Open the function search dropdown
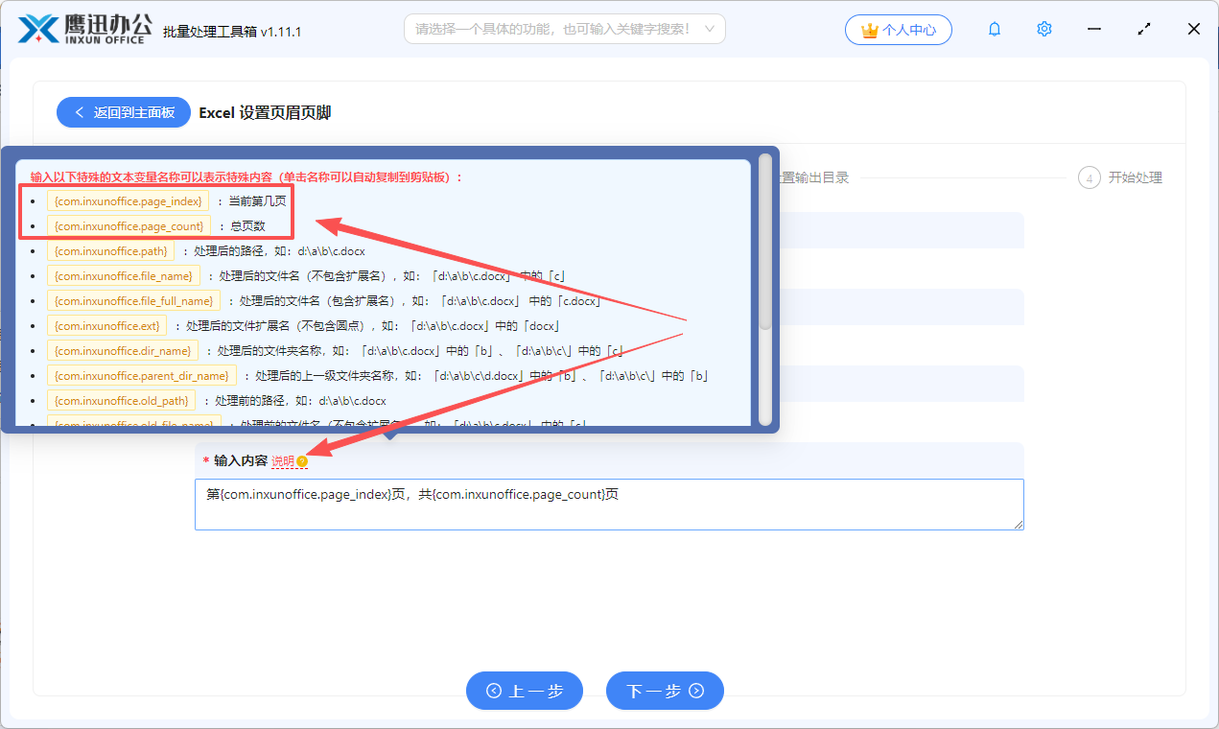Viewport: 1219px width, 729px height. [564, 28]
